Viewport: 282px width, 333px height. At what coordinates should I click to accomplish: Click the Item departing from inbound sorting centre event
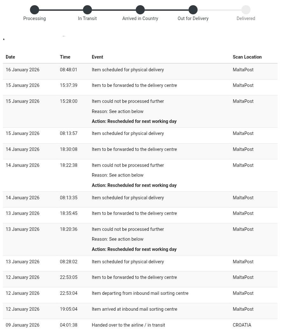point(140,293)
